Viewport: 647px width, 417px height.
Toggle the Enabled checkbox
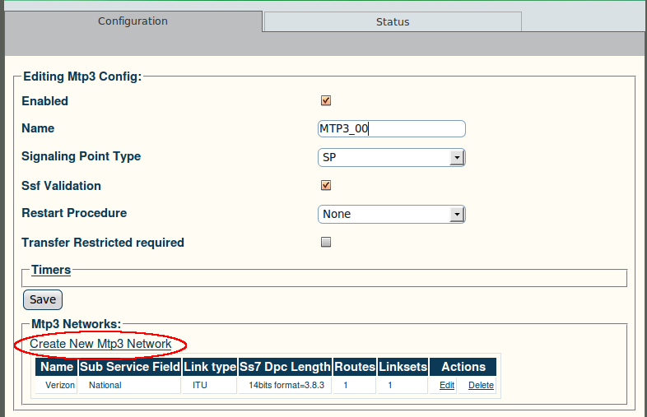(326, 100)
